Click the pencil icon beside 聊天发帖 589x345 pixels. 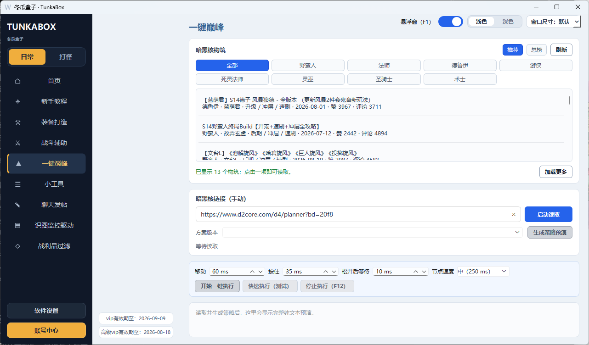(x=17, y=205)
